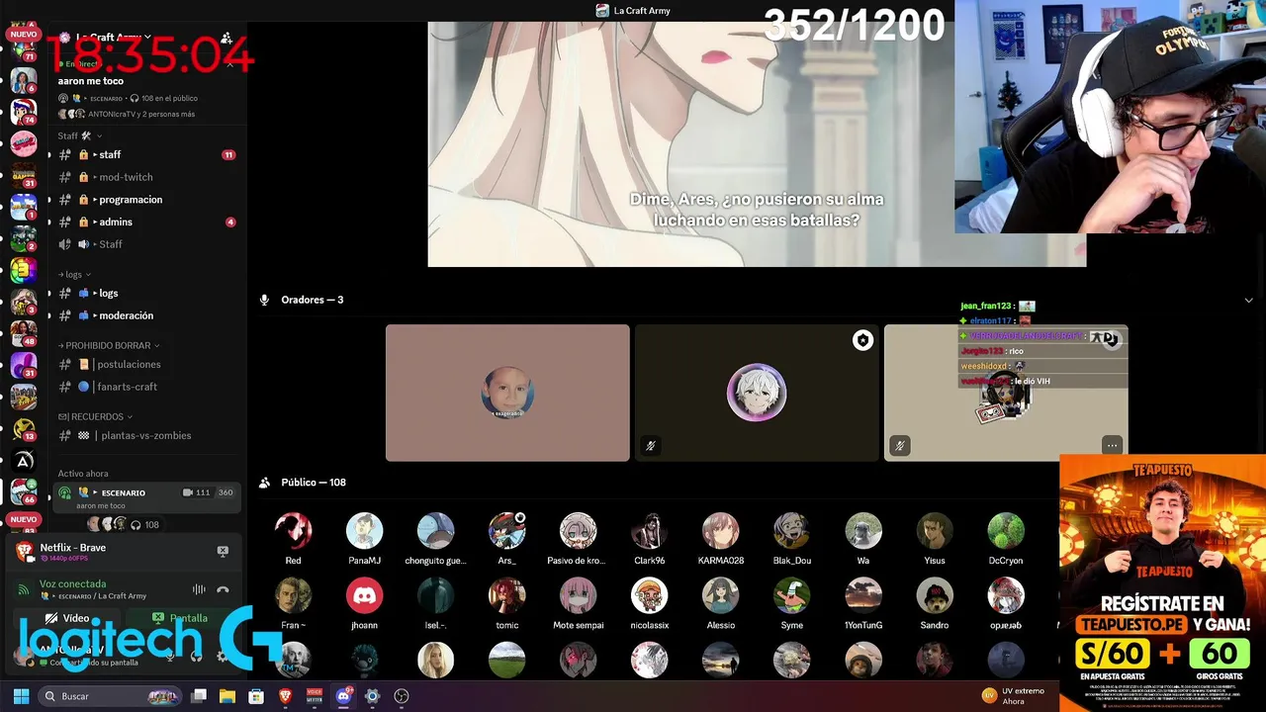Click audience member Sandro avatar
Viewport: 1266px width, 712px height.
(x=934, y=596)
